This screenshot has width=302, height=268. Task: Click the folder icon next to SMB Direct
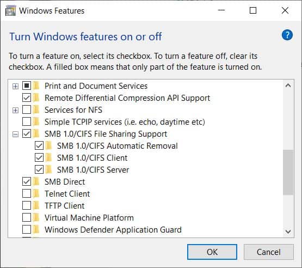click(x=36, y=181)
